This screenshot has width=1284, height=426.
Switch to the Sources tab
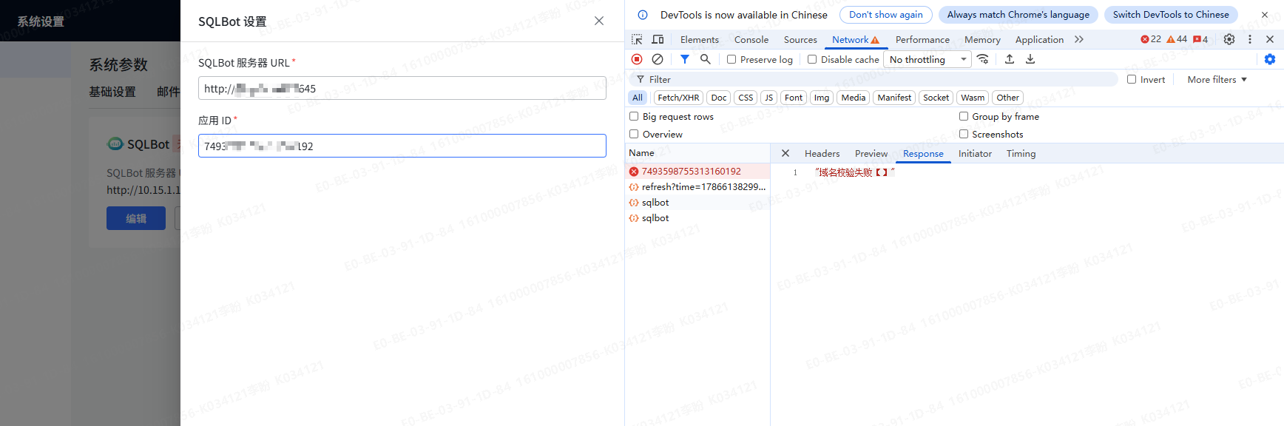point(800,39)
